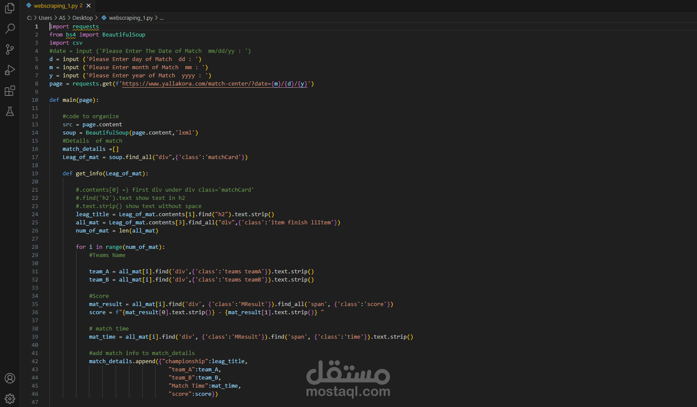Open the Testing flask view

pyautogui.click(x=9, y=111)
